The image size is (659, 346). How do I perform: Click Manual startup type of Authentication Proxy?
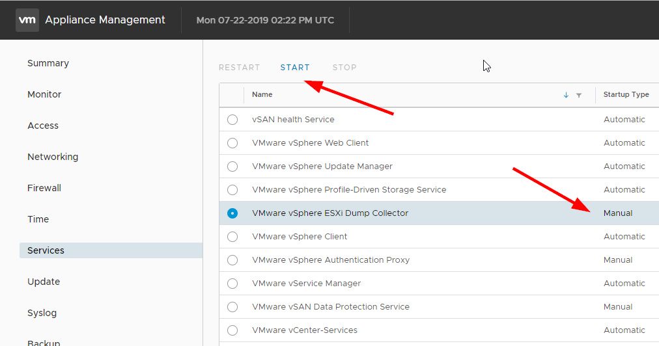click(x=618, y=260)
